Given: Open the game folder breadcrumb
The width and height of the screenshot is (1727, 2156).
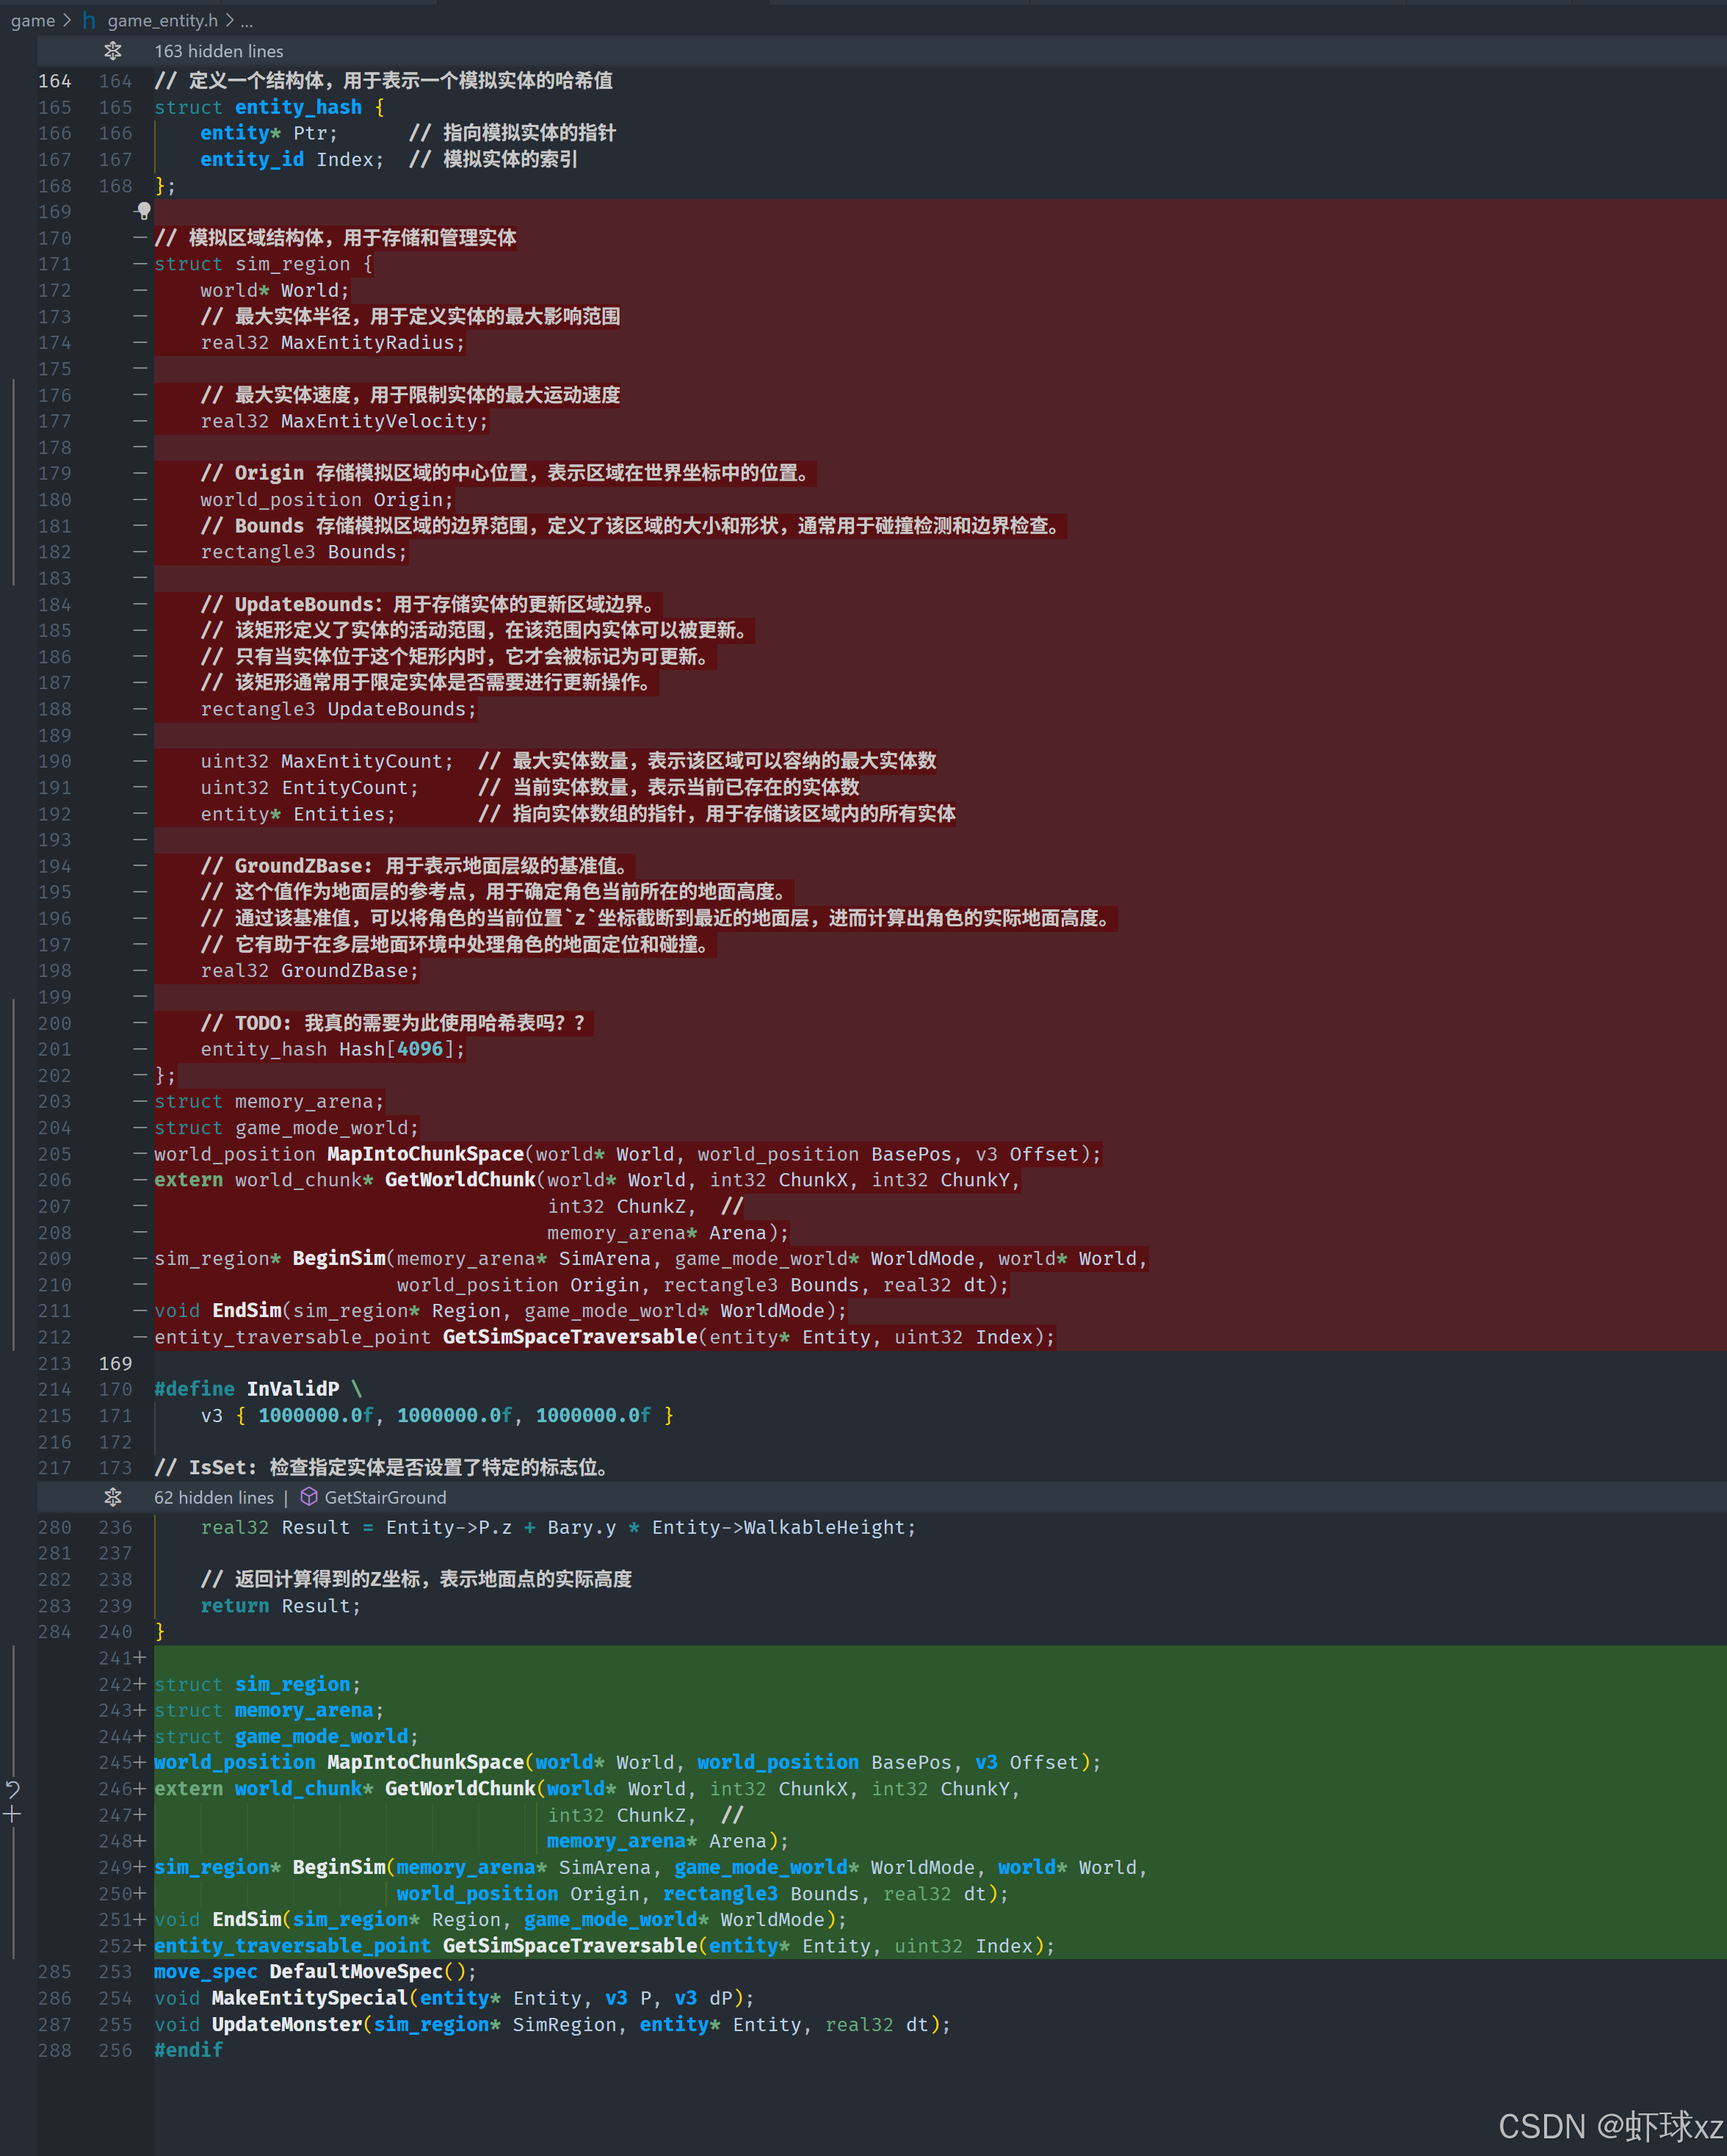Looking at the screenshot, I should click(33, 21).
